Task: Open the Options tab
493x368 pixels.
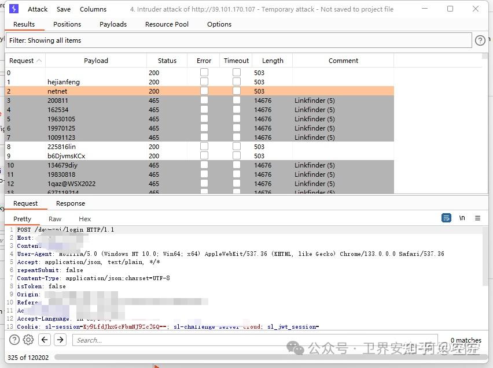Action: (x=219, y=24)
